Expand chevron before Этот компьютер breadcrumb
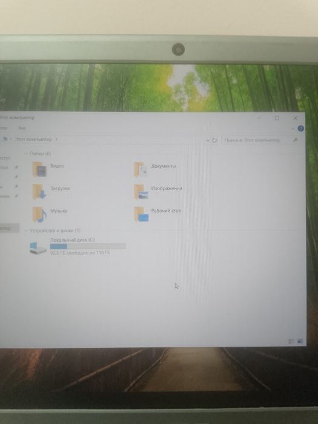This screenshot has height=424, width=318. point(11,139)
